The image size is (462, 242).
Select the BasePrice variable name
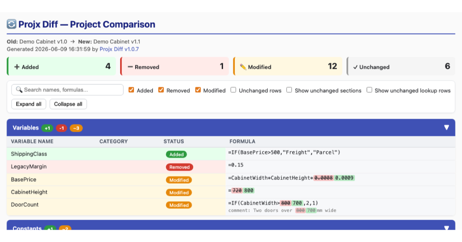coord(23,179)
